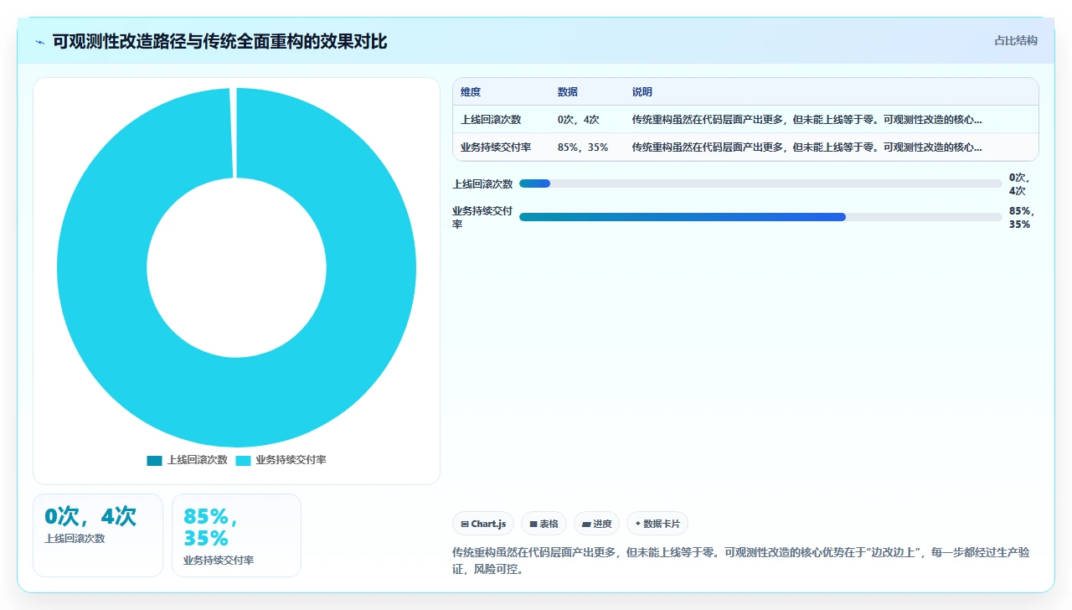Click the 85%，35% data card
The image size is (1072, 610).
pos(236,535)
